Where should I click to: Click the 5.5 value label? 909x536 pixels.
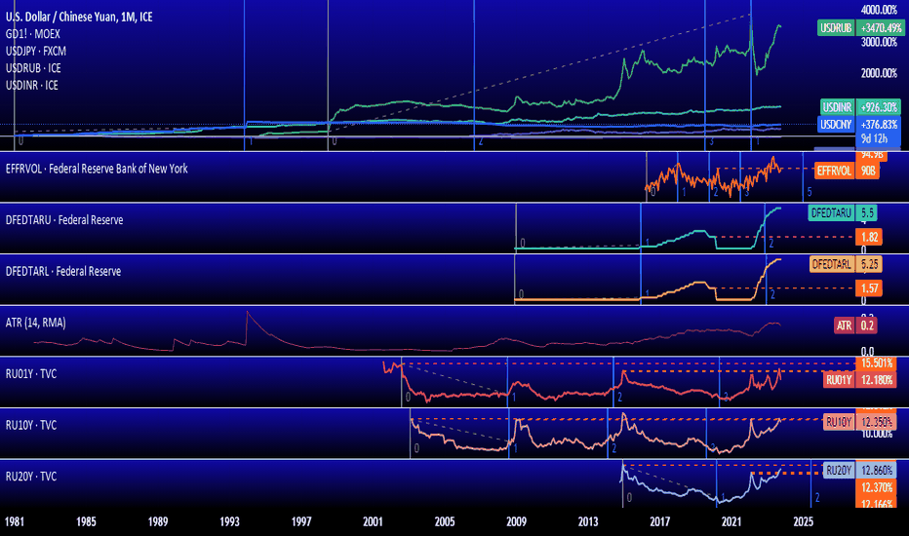(867, 213)
